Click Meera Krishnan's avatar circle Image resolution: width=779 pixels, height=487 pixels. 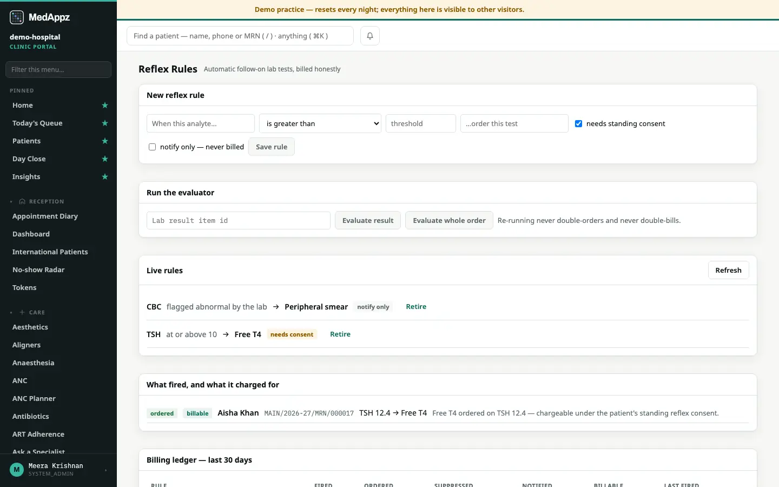[17, 470]
